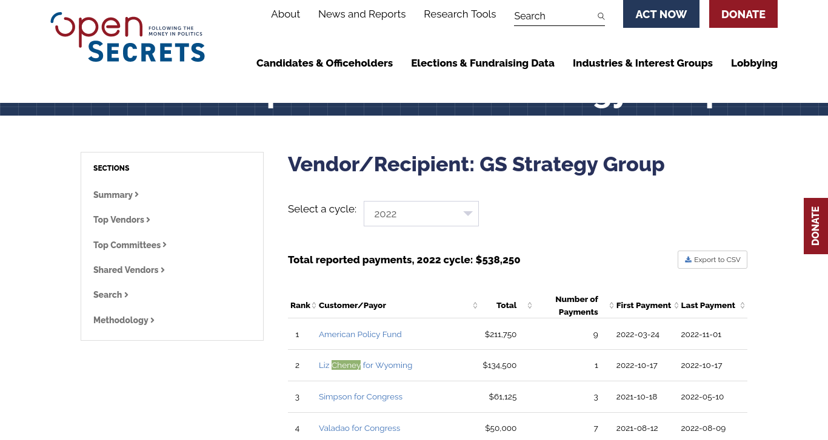Open the Lobbying menu
The height and width of the screenshot is (440, 828).
pos(754,63)
